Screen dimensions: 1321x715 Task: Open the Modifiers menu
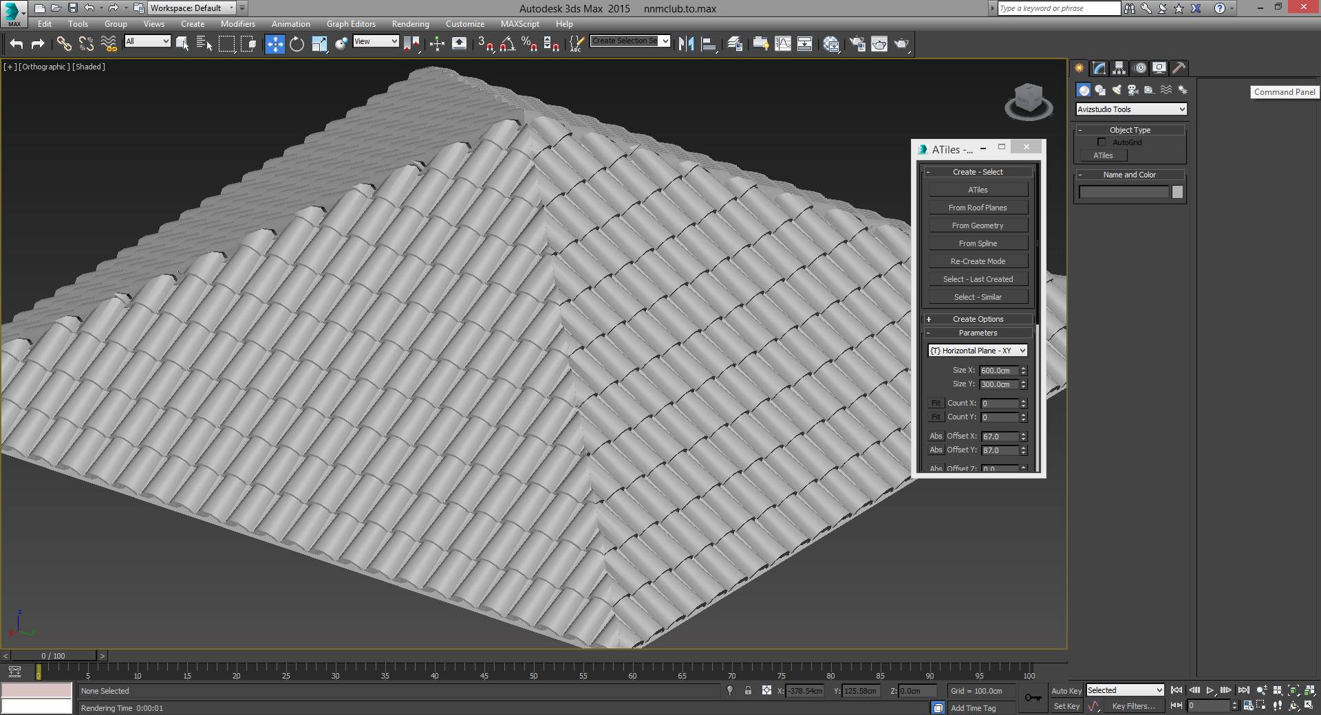click(237, 24)
